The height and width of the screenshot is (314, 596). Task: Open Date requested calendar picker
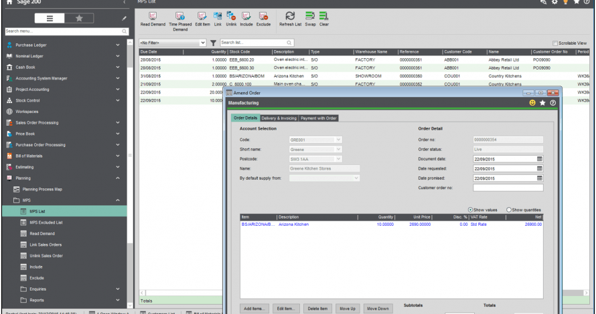click(539, 168)
